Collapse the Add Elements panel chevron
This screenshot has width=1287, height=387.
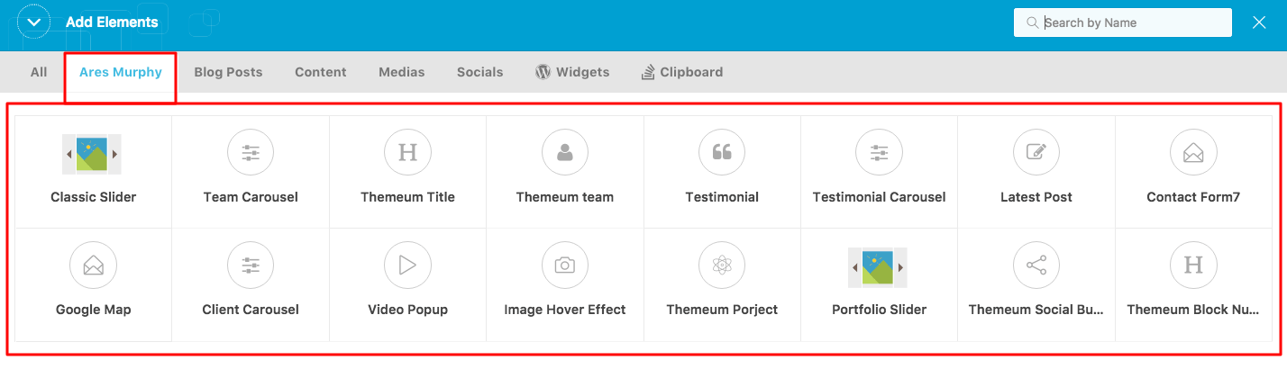(34, 22)
